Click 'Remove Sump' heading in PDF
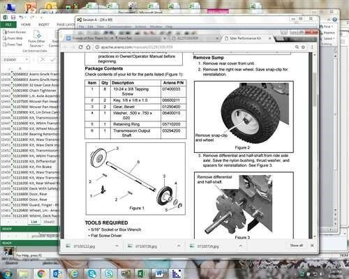This screenshot has height=279, width=349. click(208, 57)
